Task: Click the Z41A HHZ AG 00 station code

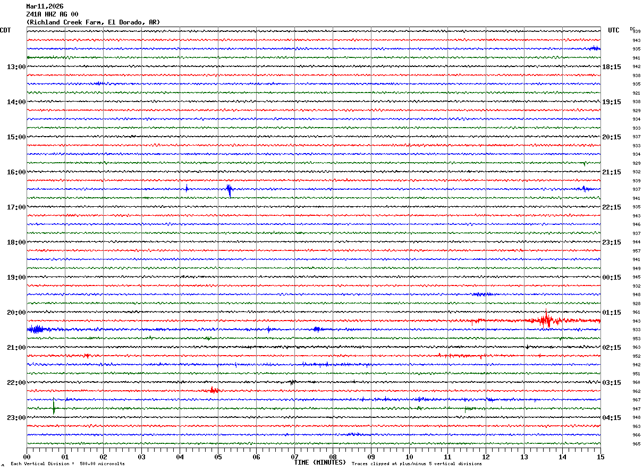Action: pyautogui.click(x=52, y=14)
